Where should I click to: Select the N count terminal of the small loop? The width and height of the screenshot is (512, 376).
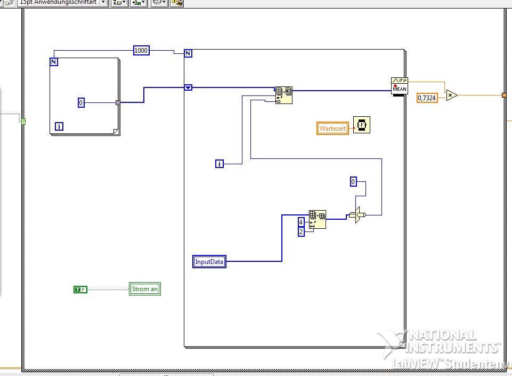coord(54,62)
